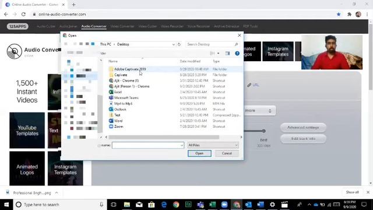
Task: Bookmark this page with the star icon
Action: pos(339,14)
